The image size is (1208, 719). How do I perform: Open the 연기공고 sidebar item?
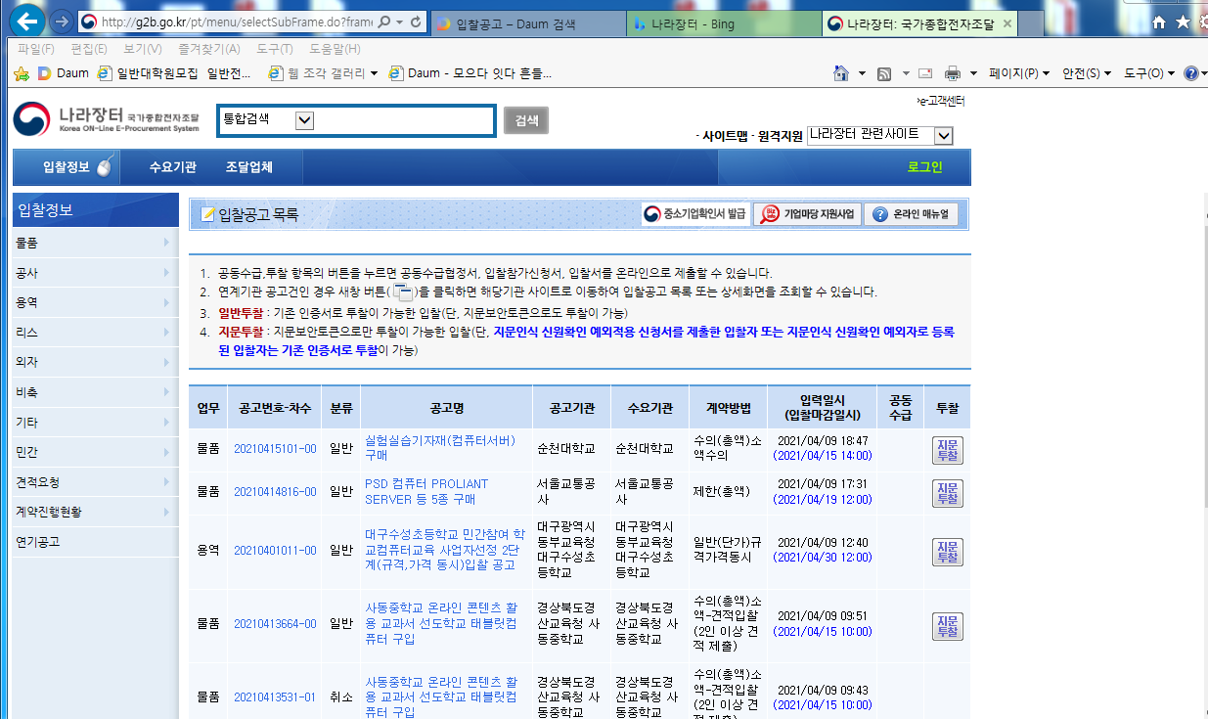94,541
